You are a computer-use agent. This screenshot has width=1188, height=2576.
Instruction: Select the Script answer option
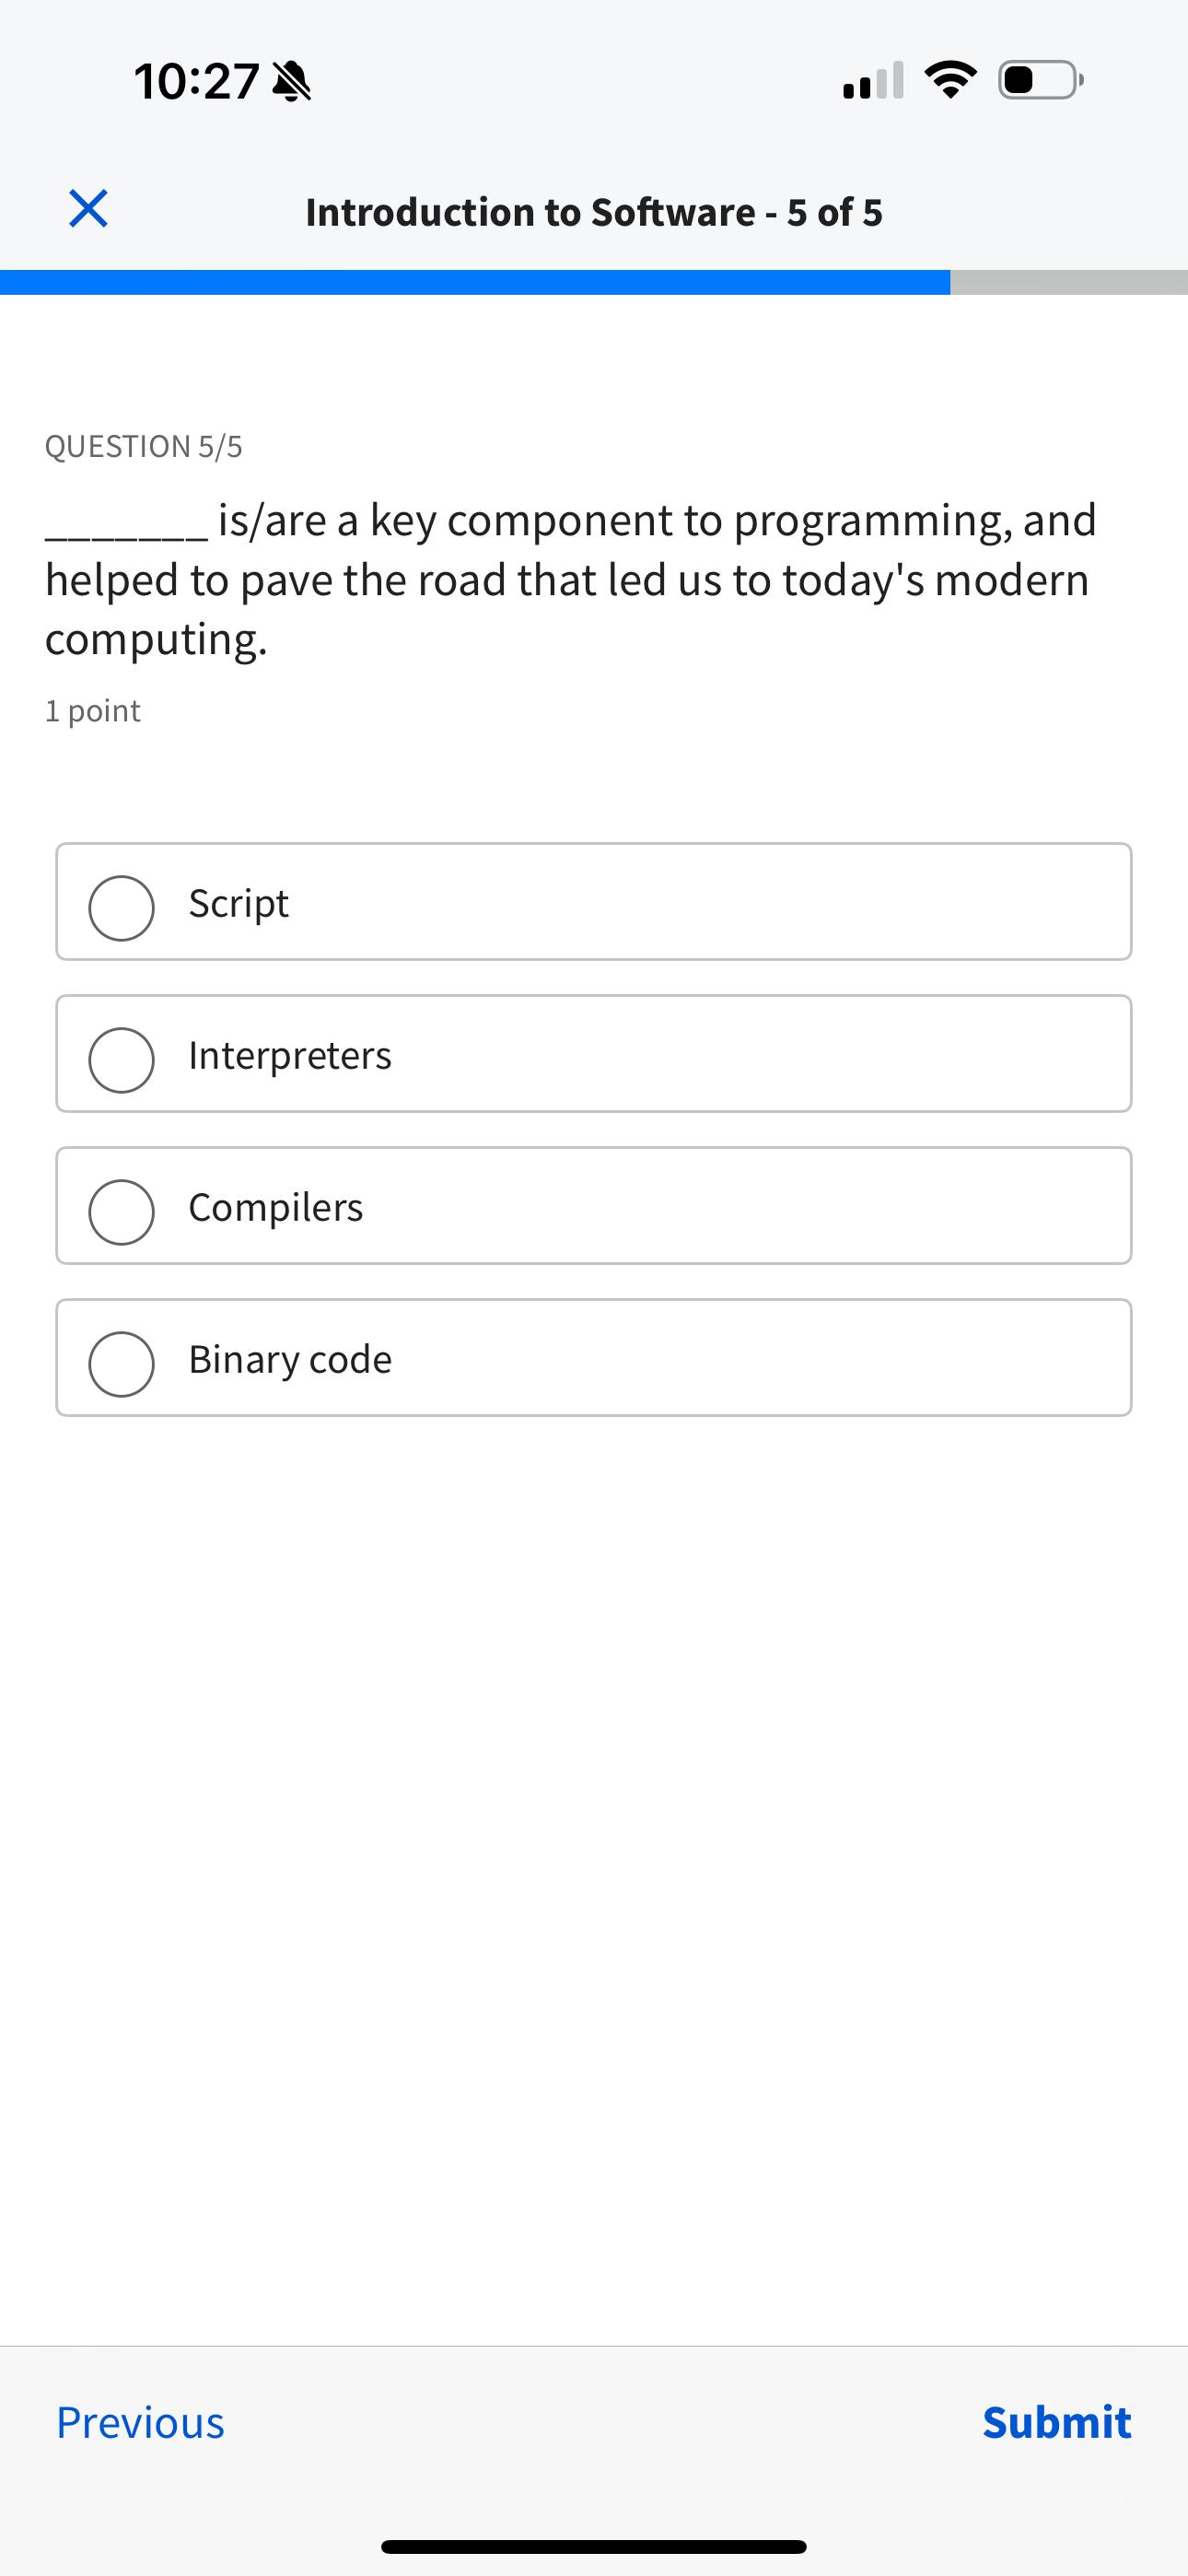click(x=594, y=902)
